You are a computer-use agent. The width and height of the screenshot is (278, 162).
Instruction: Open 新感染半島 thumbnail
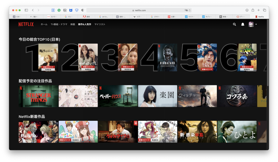click(197, 132)
